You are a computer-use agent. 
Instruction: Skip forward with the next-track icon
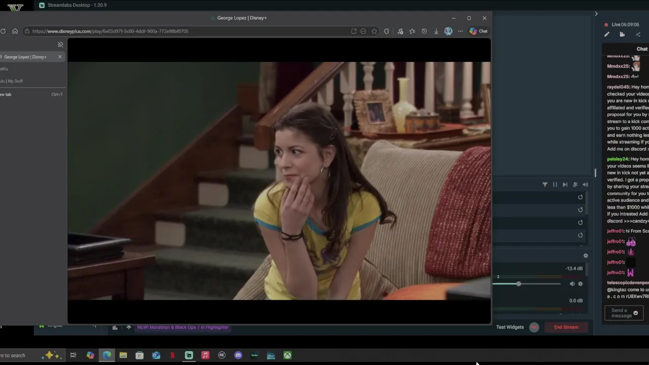click(565, 185)
